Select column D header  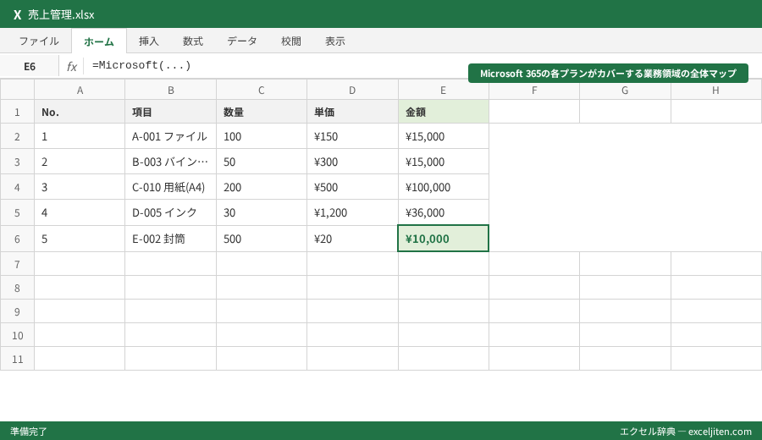click(x=352, y=91)
